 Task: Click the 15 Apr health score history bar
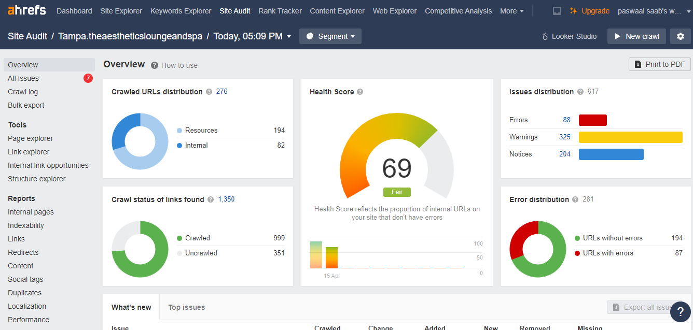(x=331, y=257)
